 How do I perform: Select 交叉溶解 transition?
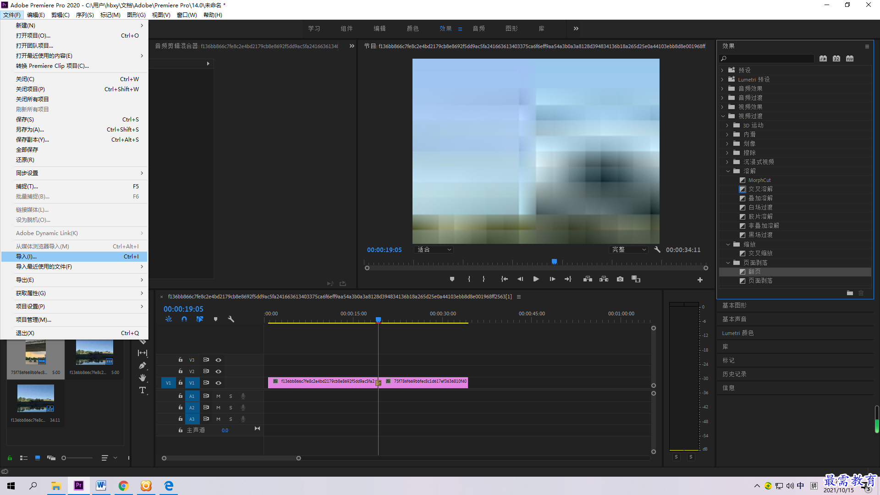pos(760,189)
